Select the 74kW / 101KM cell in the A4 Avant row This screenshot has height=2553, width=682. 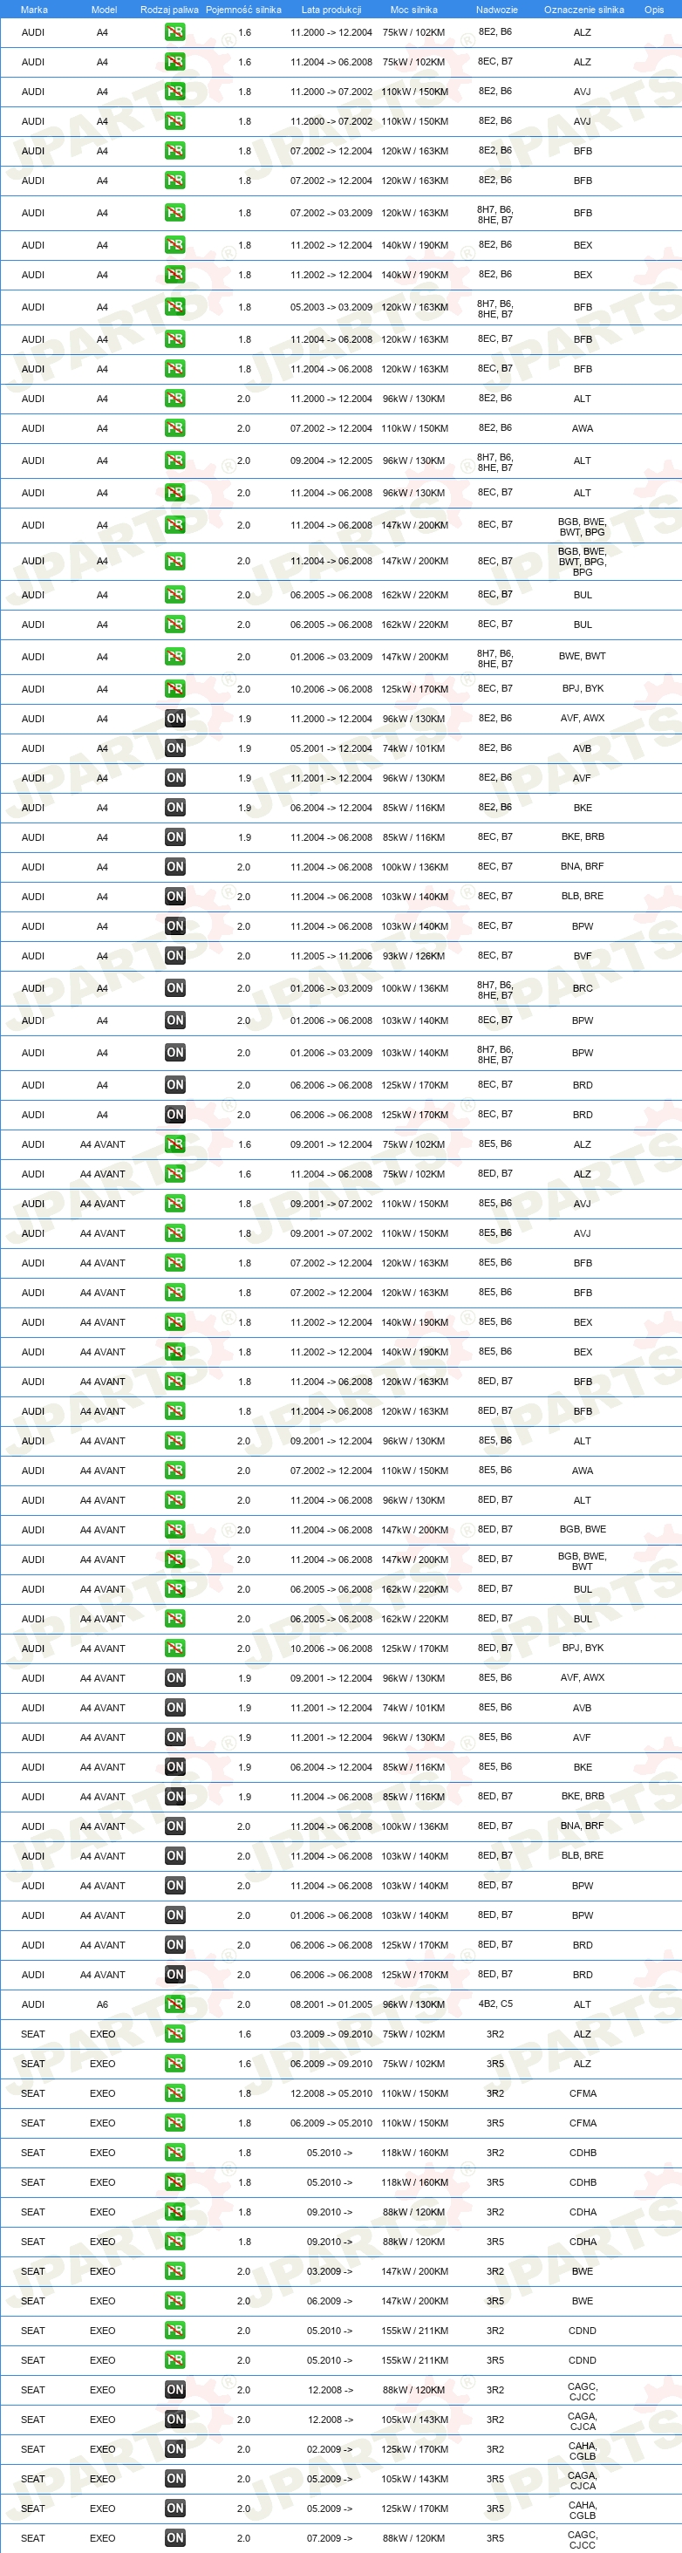point(413,1709)
